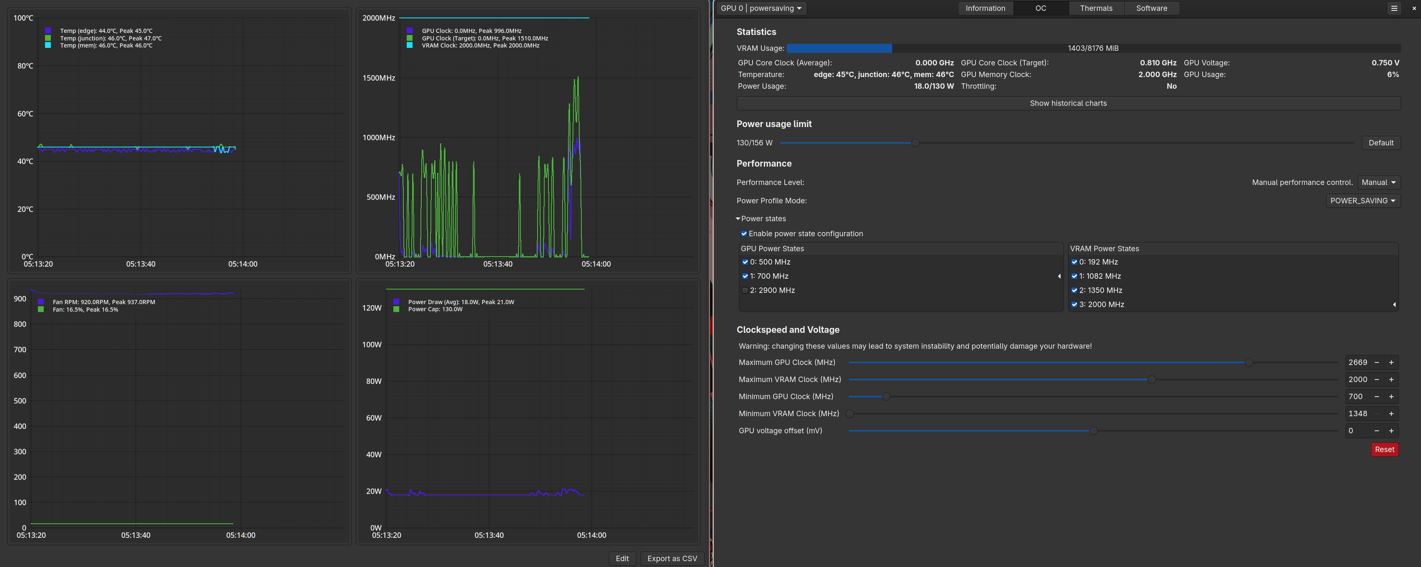Screen dimensions: 1421x567
Task: Uncheck VRAM power state 0: 192 MHz
Action: click(x=1075, y=262)
